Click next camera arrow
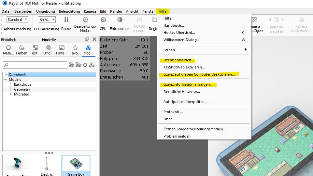The image size is (313, 176). pos(283,20)
